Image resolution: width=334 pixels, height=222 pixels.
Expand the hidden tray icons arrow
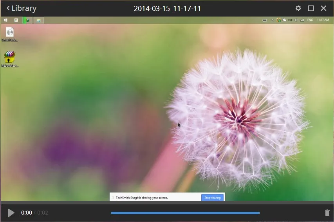pos(273,20)
